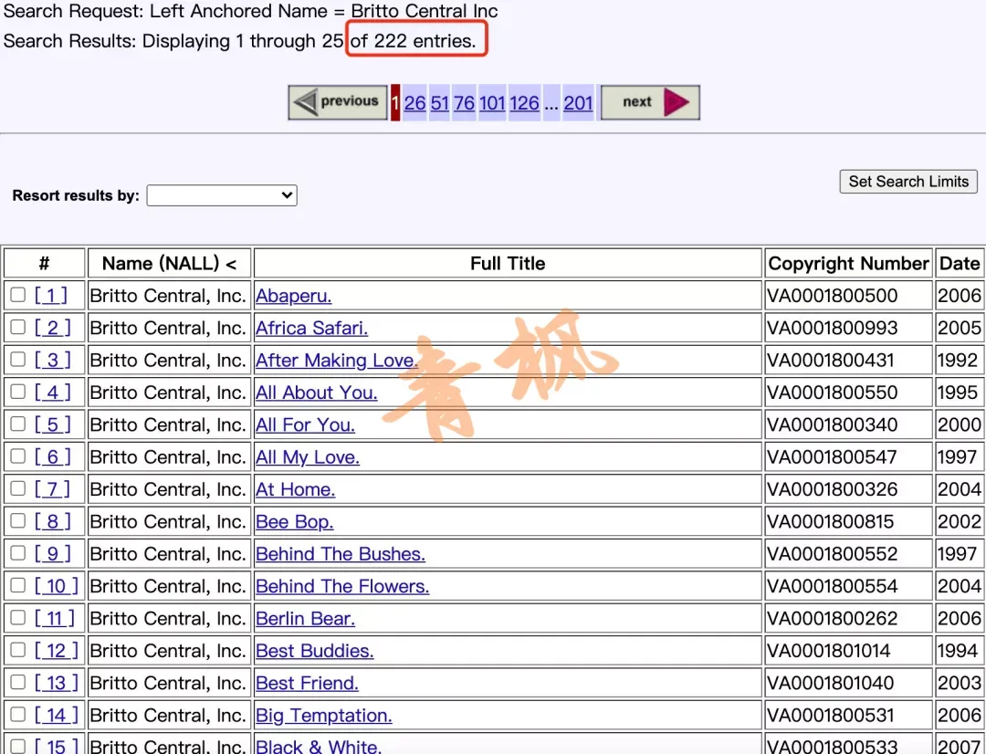The width and height of the screenshot is (986, 754).
Task: Open the Africa Safari title record
Action: click(x=312, y=328)
